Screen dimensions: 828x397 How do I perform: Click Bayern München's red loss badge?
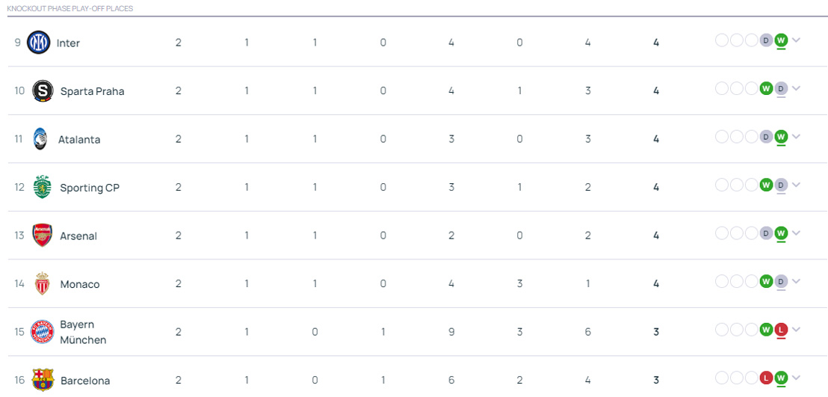(781, 330)
